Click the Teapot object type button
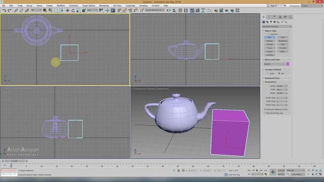324x182 pixels. coord(270,52)
